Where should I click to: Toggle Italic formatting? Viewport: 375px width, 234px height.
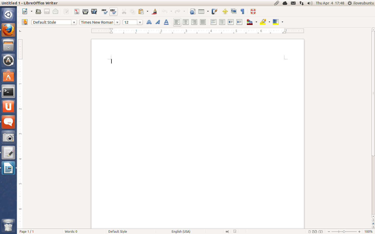click(x=158, y=22)
